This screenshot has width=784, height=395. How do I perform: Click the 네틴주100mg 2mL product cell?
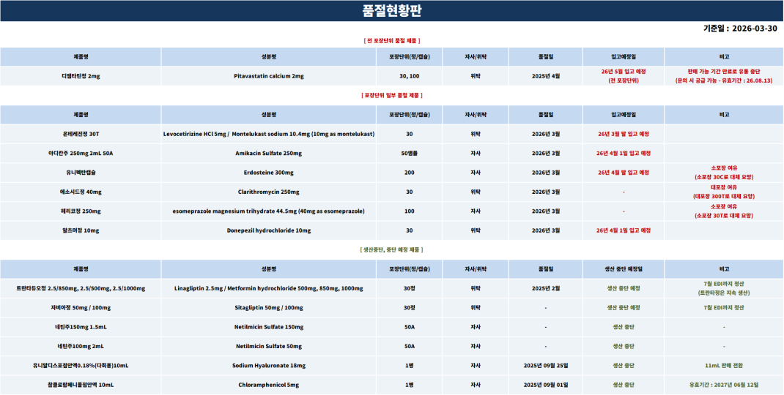81,346
